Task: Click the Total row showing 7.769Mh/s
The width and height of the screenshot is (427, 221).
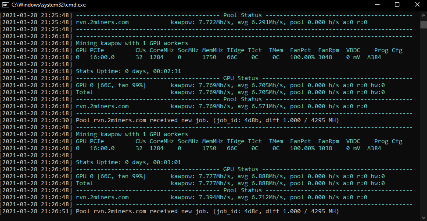Action: tap(85, 92)
